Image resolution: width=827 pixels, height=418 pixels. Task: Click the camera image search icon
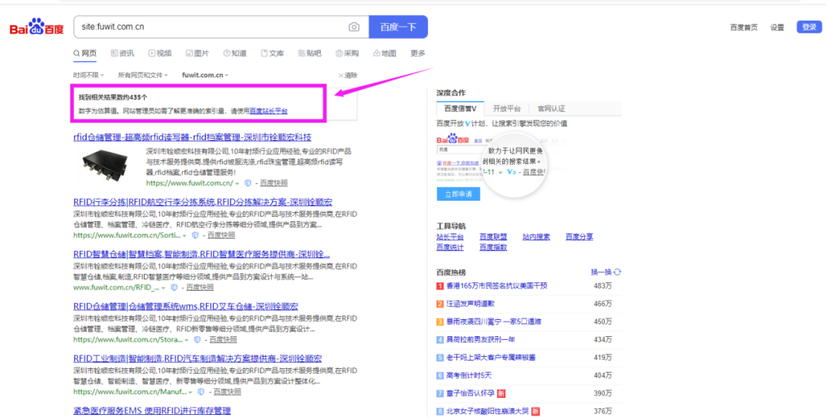(x=354, y=27)
